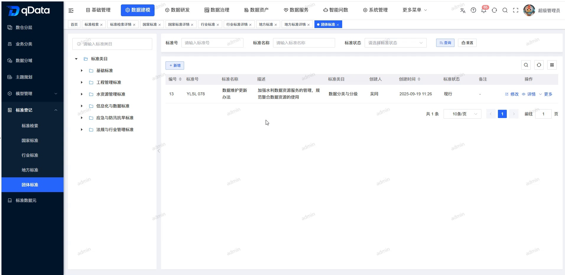The image size is (565, 275).
Task: Switch to the 数据治理 top menu
Action: click(217, 10)
